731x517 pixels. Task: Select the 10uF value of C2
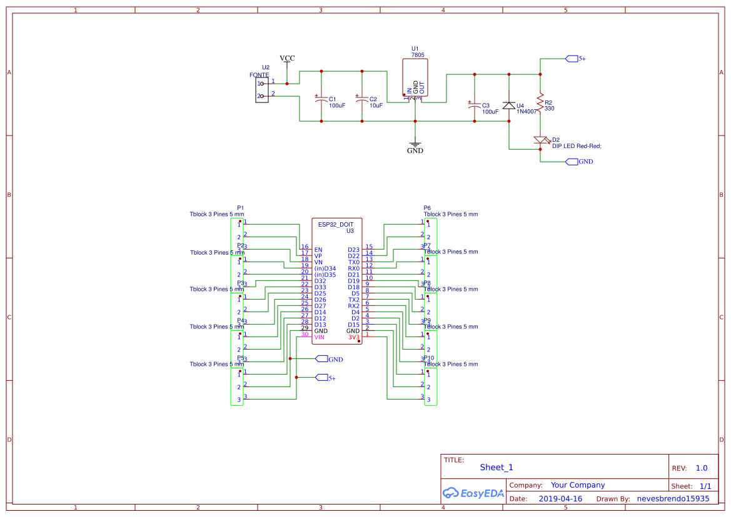(376, 106)
